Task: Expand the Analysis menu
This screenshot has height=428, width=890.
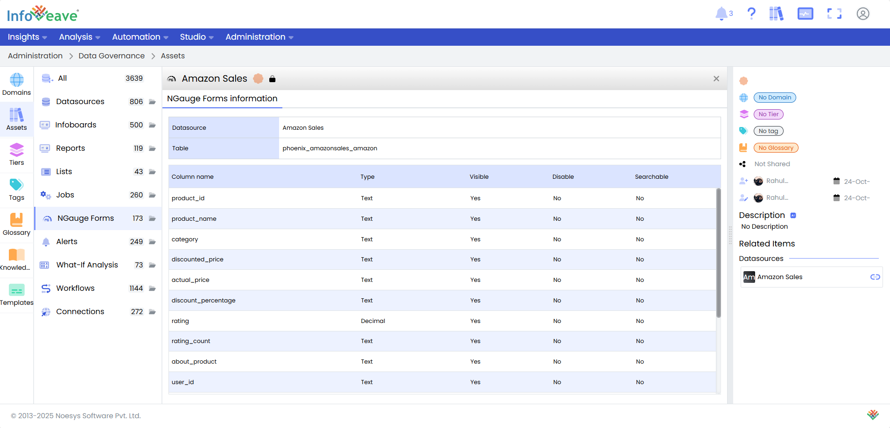Action: (x=79, y=37)
